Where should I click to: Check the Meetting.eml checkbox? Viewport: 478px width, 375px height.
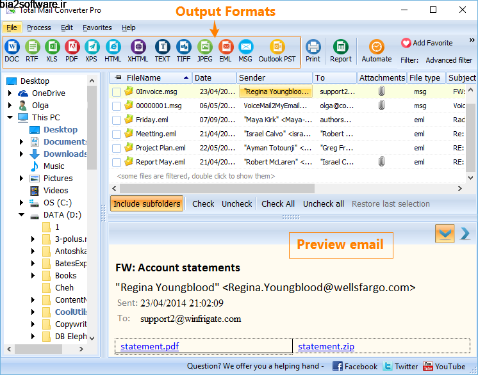117,134
